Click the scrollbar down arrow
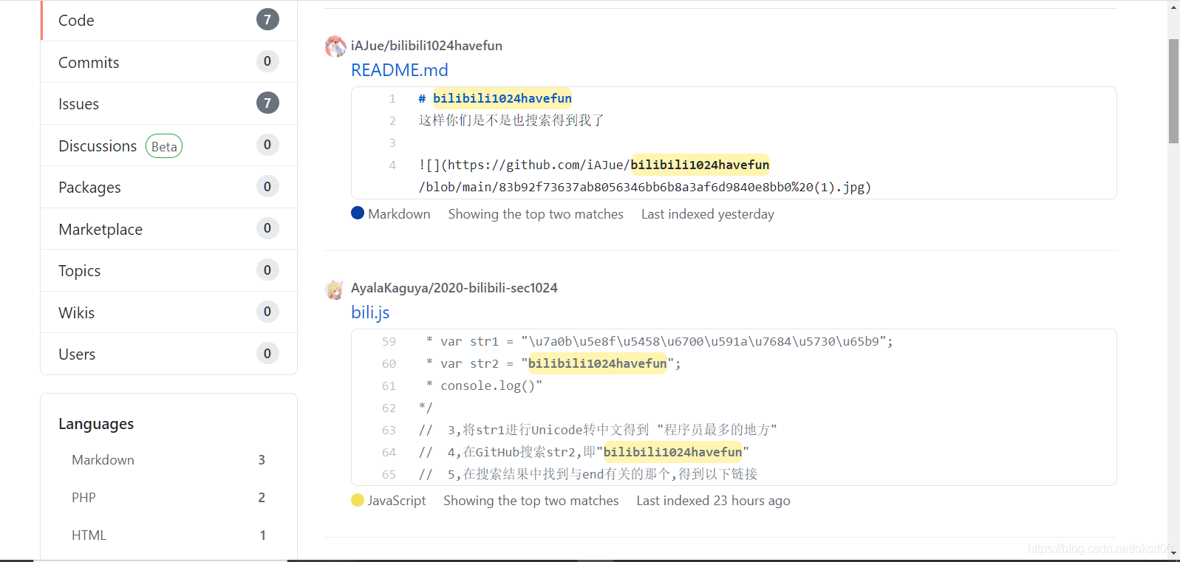1180x562 pixels. tap(1173, 555)
